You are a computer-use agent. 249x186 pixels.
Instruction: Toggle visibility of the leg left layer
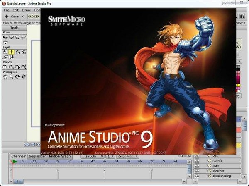click(197, 160)
